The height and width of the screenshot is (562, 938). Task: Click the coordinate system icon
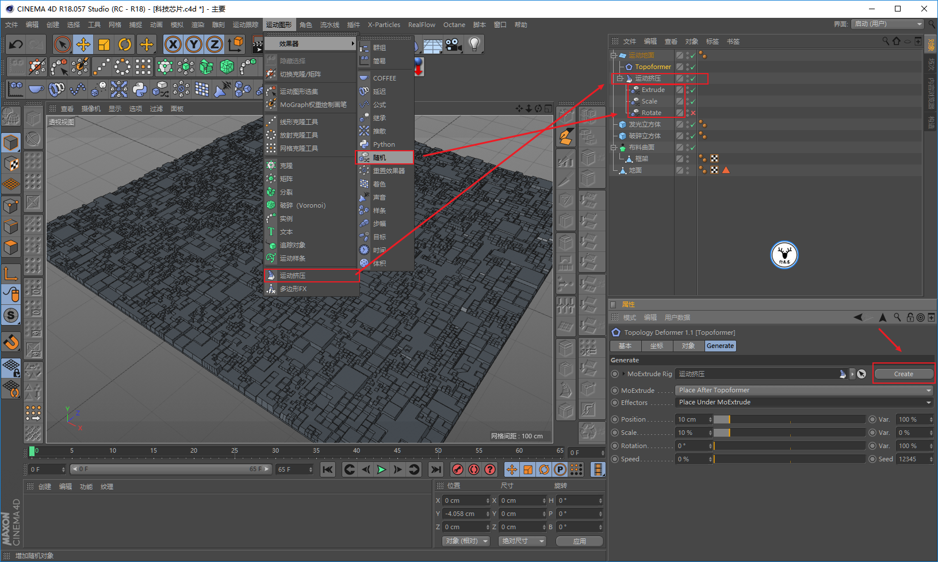pyautogui.click(x=235, y=44)
